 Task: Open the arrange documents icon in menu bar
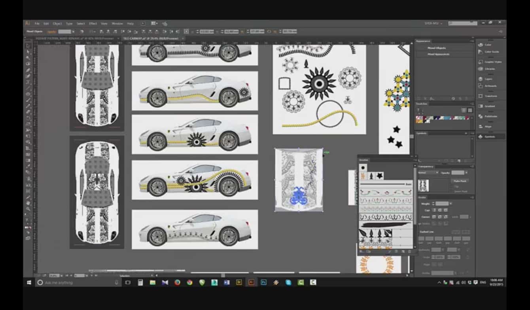(x=154, y=23)
